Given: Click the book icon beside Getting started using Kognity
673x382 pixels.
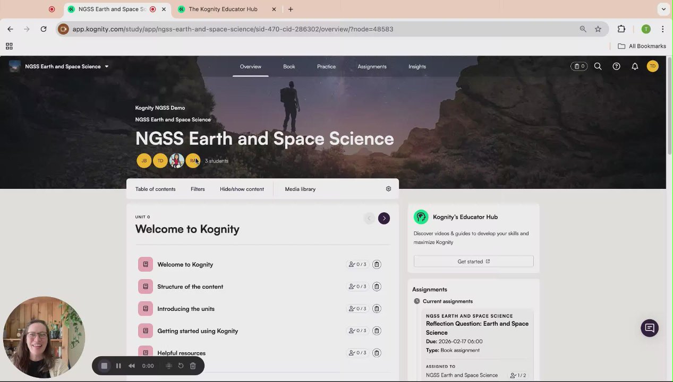Looking at the screenshot, I should [x=146, y=331].
